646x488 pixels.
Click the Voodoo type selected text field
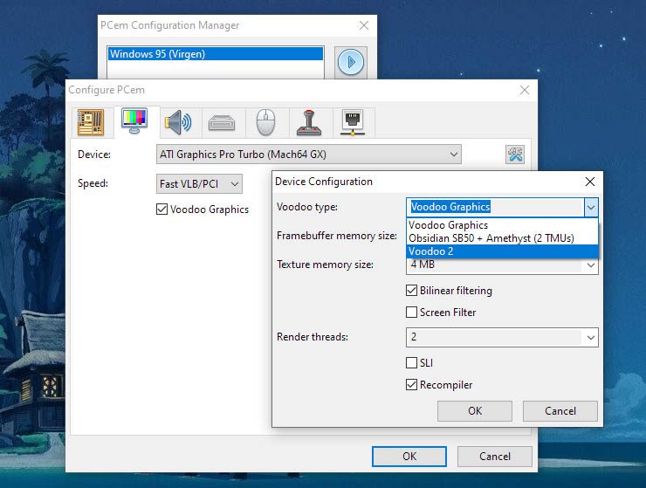[495, 207]
